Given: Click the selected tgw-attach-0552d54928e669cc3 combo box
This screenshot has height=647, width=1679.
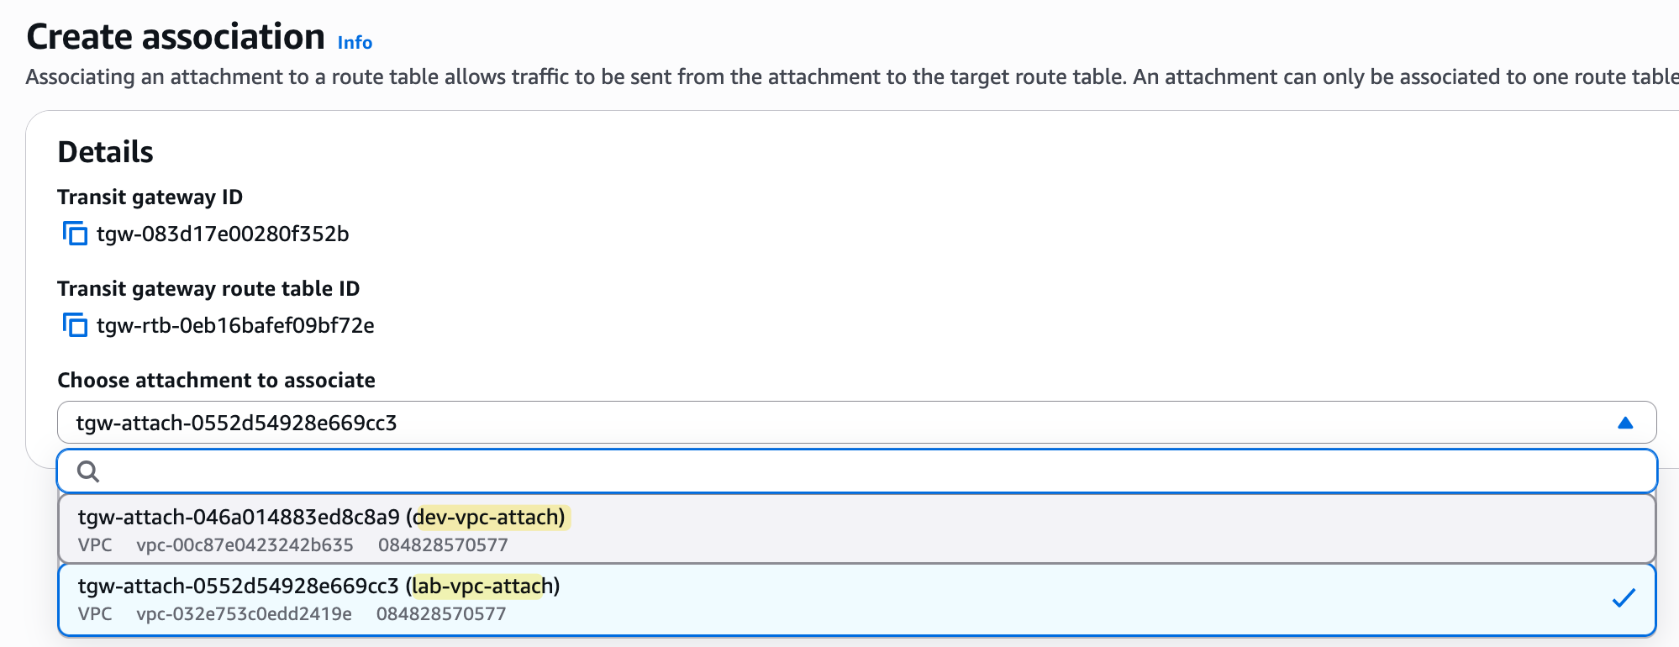Looking at the screenshot, I should tap(857, 423).
